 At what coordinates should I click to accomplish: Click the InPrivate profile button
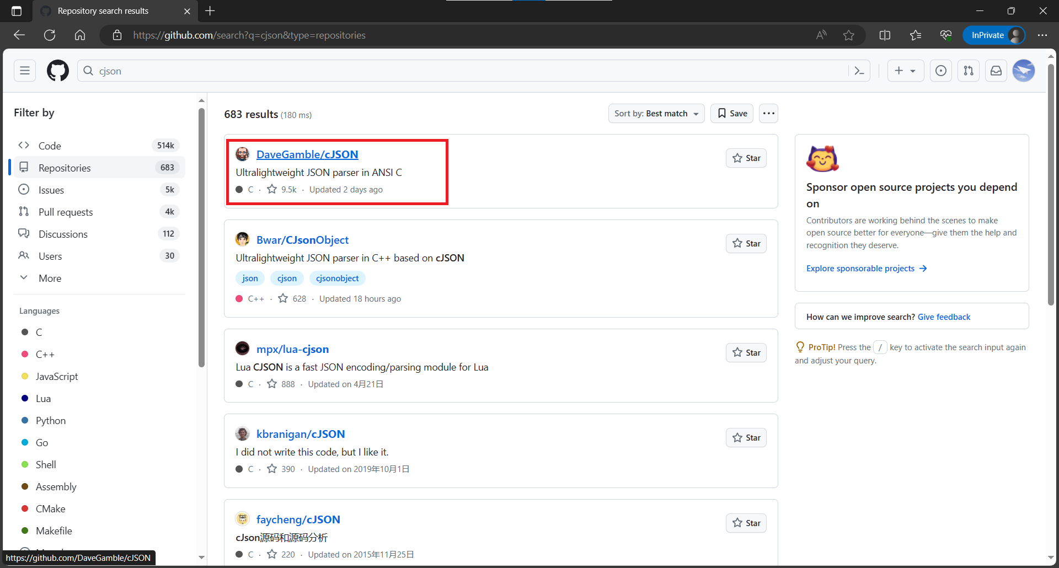(x=994, y=35)
